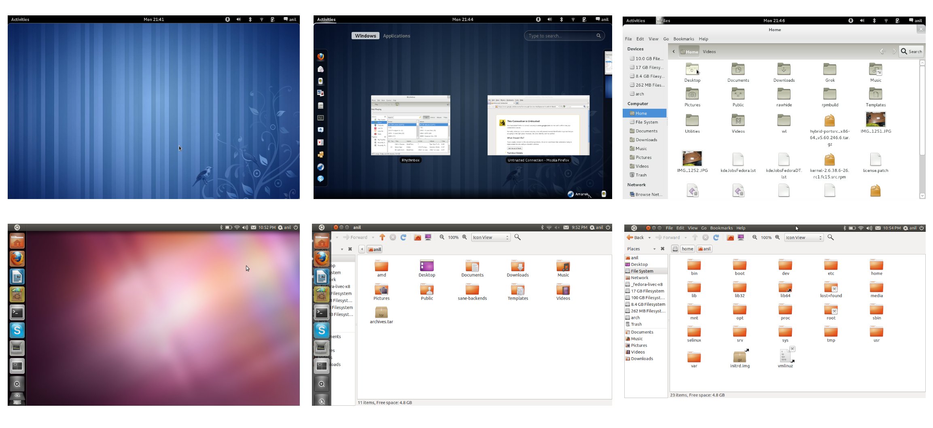
Task: Open Bookmarks menu below the Home title
Action: (683, 39)
